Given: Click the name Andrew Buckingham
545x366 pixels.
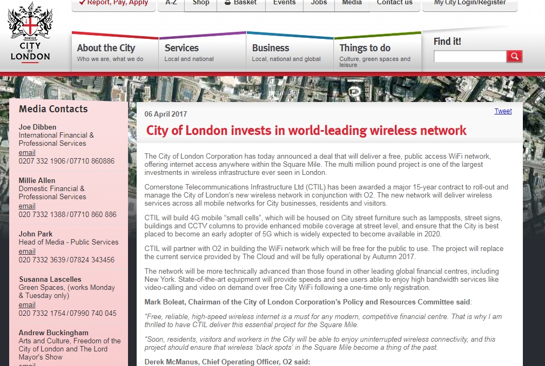Looking at the screenshot, I should pyautogui.click(x=53, y=333).
